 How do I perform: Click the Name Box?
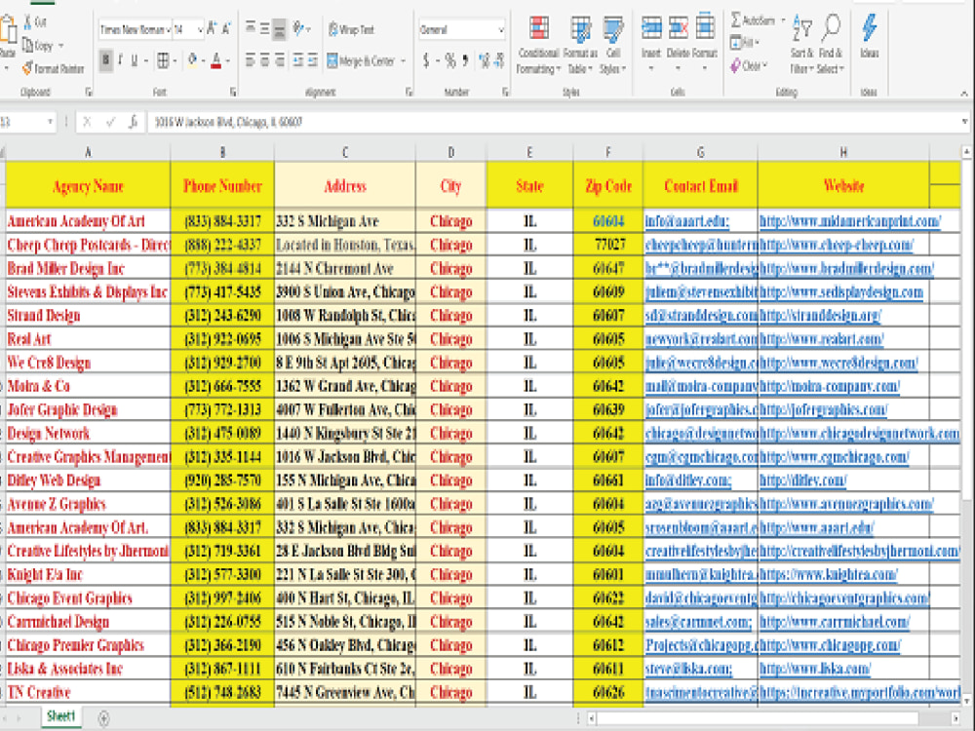pyautogui.click(x=26, y=122)
